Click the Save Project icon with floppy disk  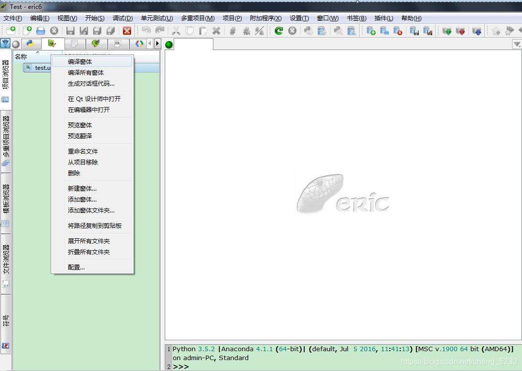(x=414, y=31)
